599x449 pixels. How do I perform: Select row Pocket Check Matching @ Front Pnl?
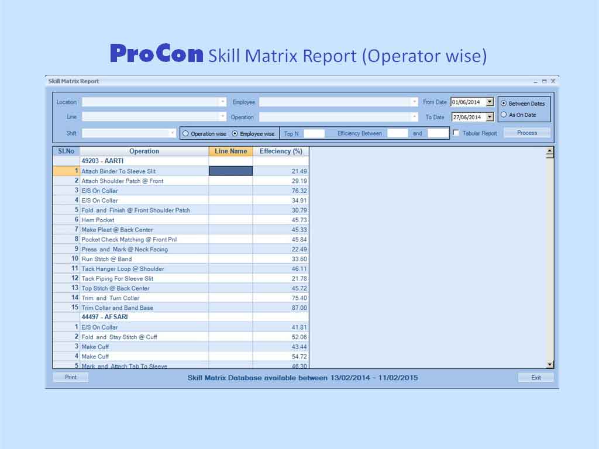coord(181,239)
